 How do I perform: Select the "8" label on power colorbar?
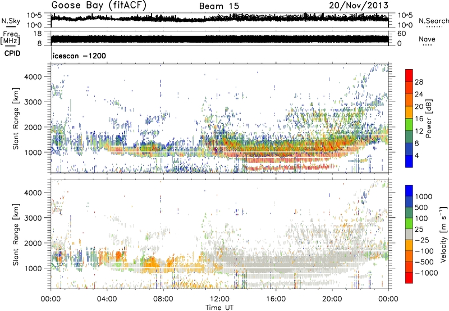(417, 144)
